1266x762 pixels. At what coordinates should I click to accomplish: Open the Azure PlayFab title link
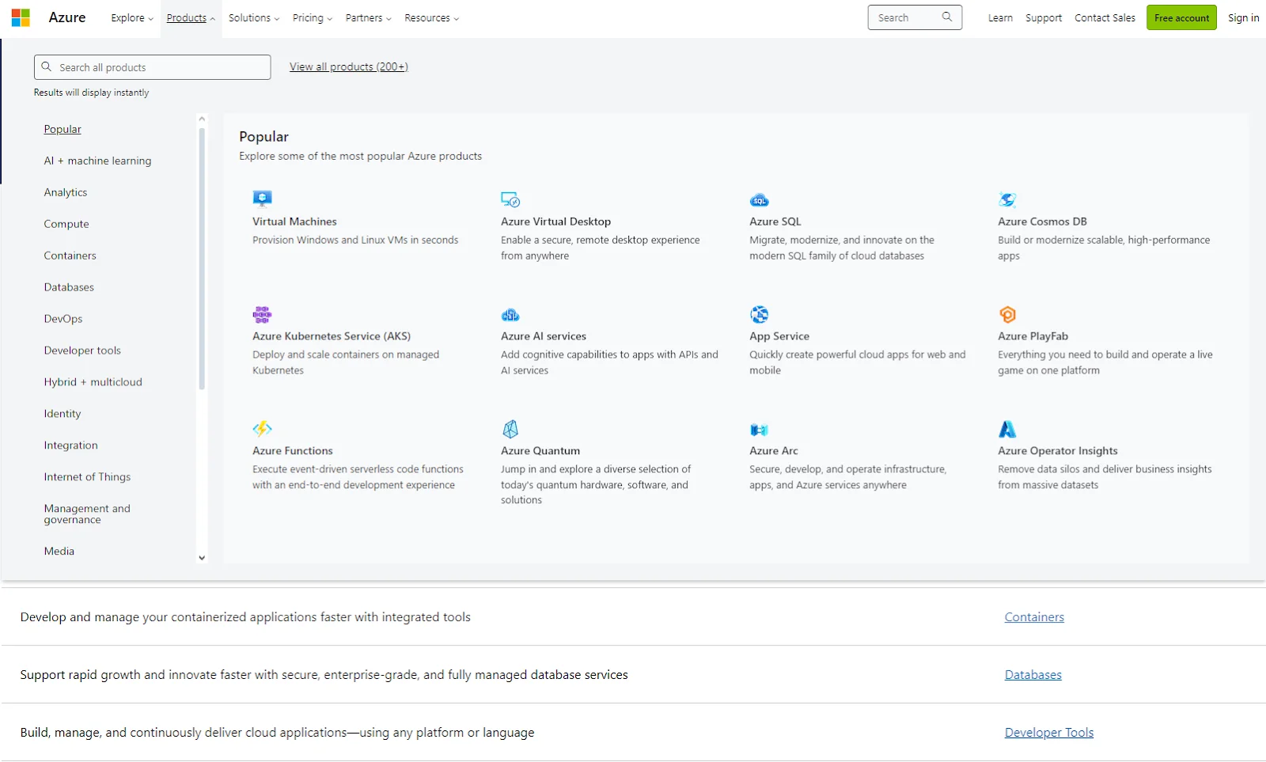click(x=1033, y=336)
